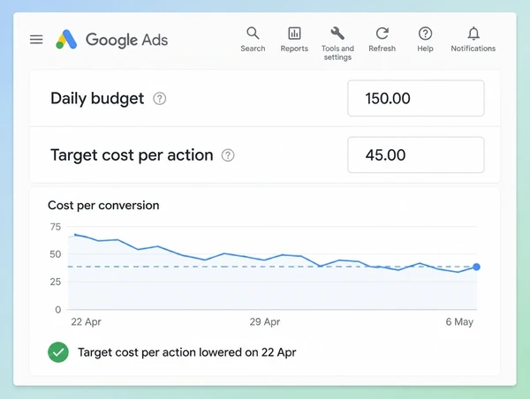Click the 'Daily budget' label
This screenshot has width=530, height=399.
[97, 99]
